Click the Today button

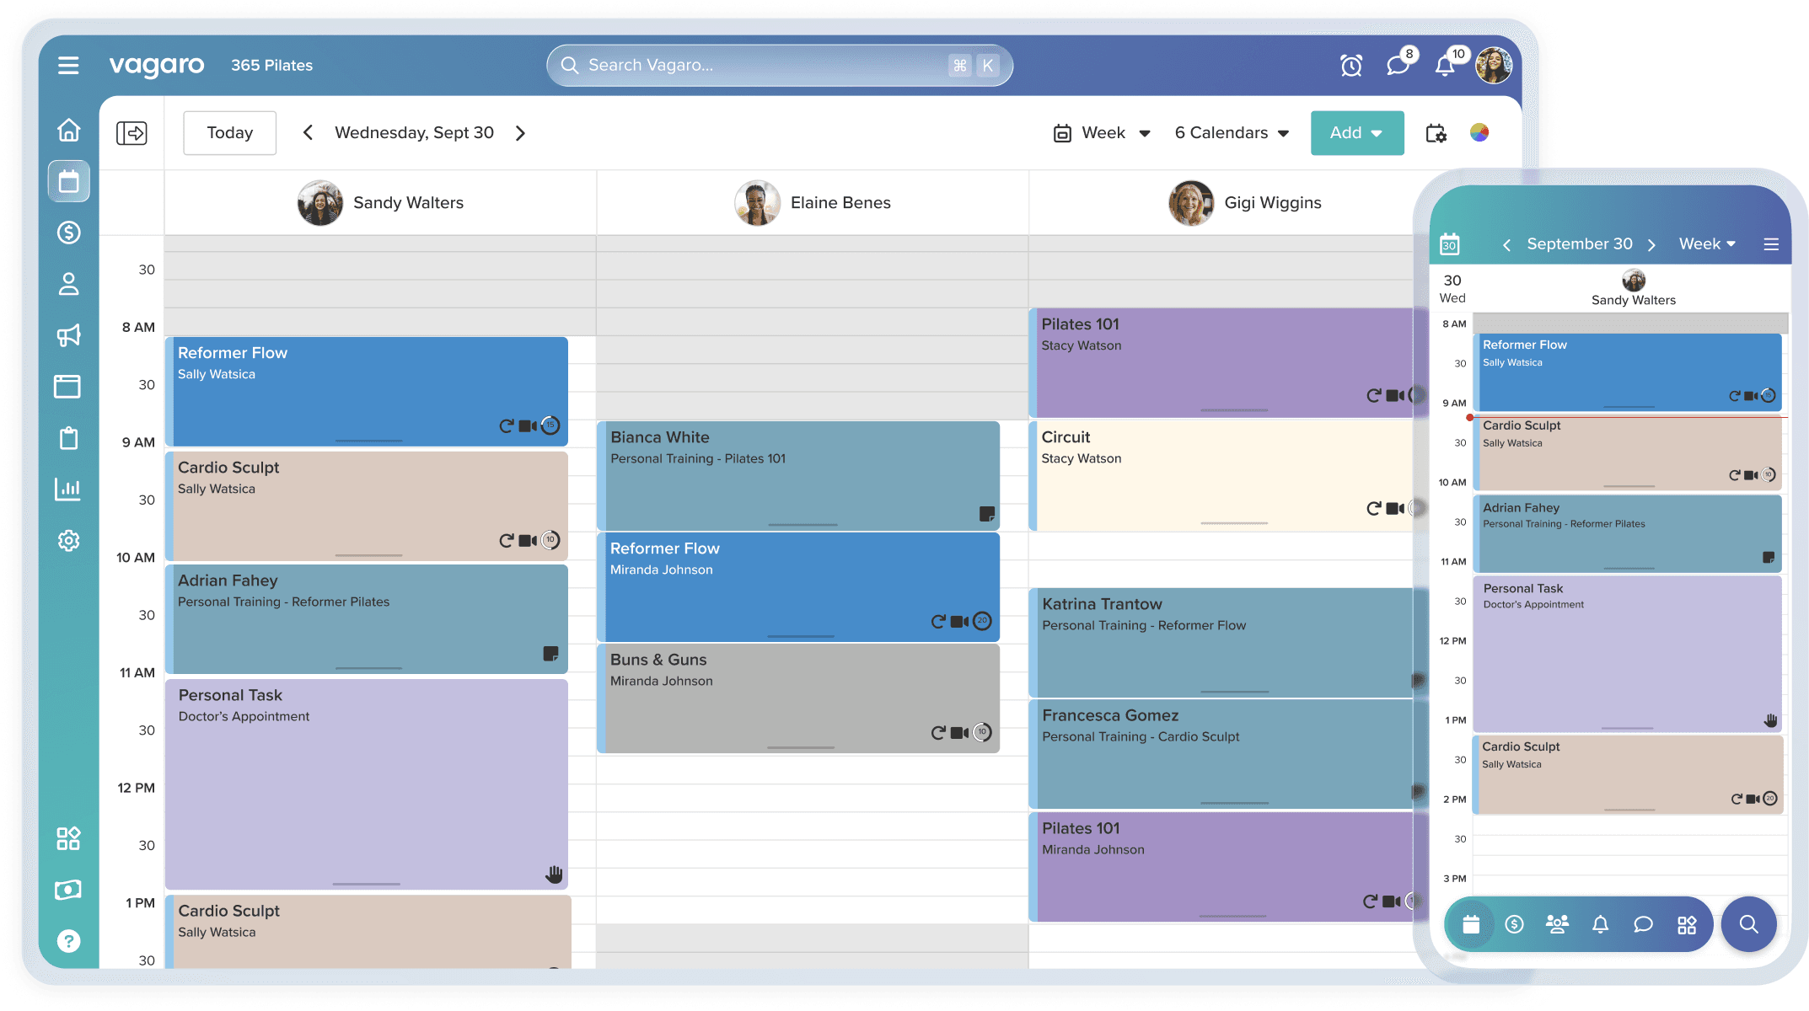[x=229, y=133]
